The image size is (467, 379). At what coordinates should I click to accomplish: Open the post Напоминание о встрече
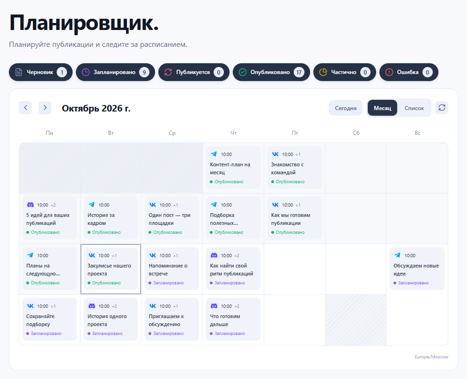tap(172, 269)
